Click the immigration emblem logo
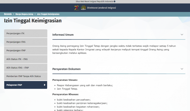This screenshot has width=190, height=111. pos(83,7)
